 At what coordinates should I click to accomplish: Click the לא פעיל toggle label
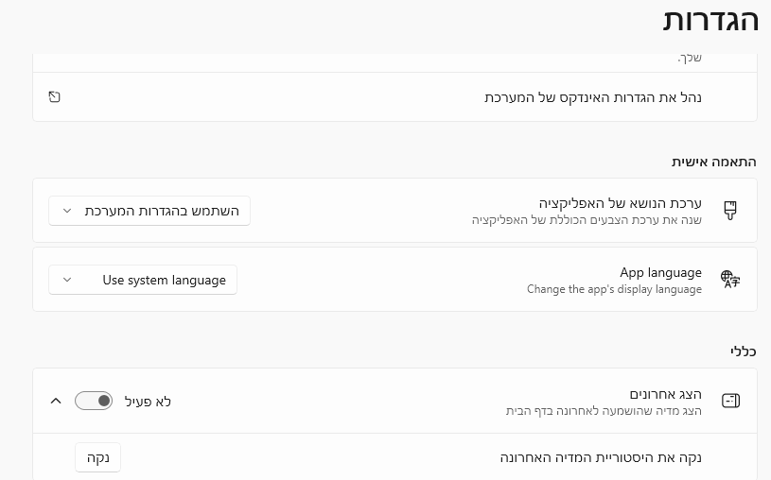(x=148, y=402)
